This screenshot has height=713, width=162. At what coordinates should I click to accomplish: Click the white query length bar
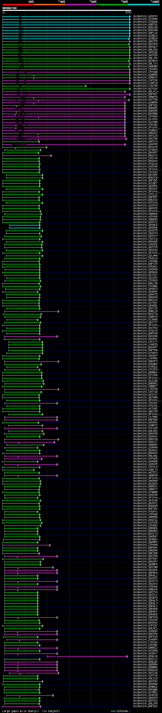67,10
